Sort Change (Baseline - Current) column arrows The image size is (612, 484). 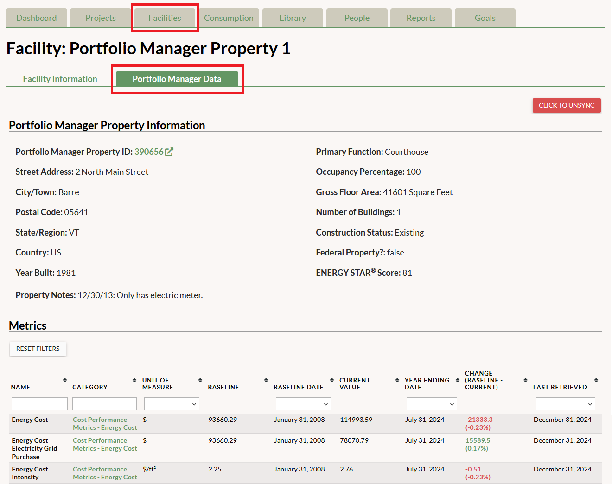(x=525, y=380)
